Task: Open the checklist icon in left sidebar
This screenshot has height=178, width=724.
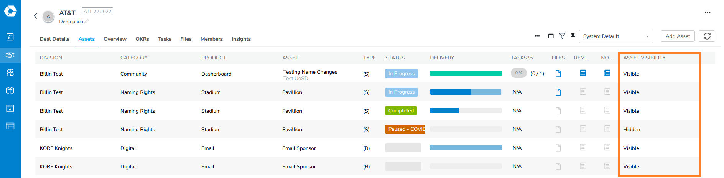Action: click(10, 37)
